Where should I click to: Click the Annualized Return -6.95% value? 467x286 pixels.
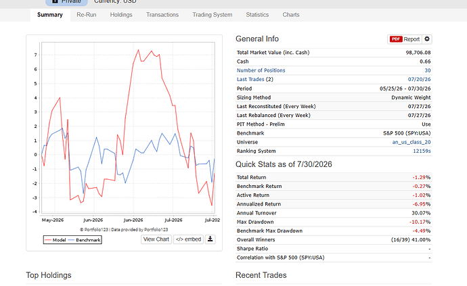422,204
